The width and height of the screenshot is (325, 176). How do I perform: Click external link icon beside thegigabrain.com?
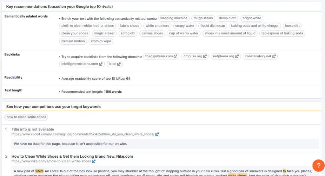[x=176, y=56]
